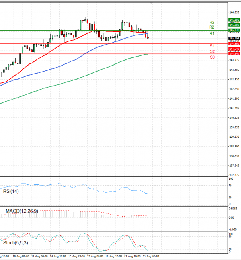
Task: Click the MACD(12,26,9) indicator label
Action: click(22, 211)
